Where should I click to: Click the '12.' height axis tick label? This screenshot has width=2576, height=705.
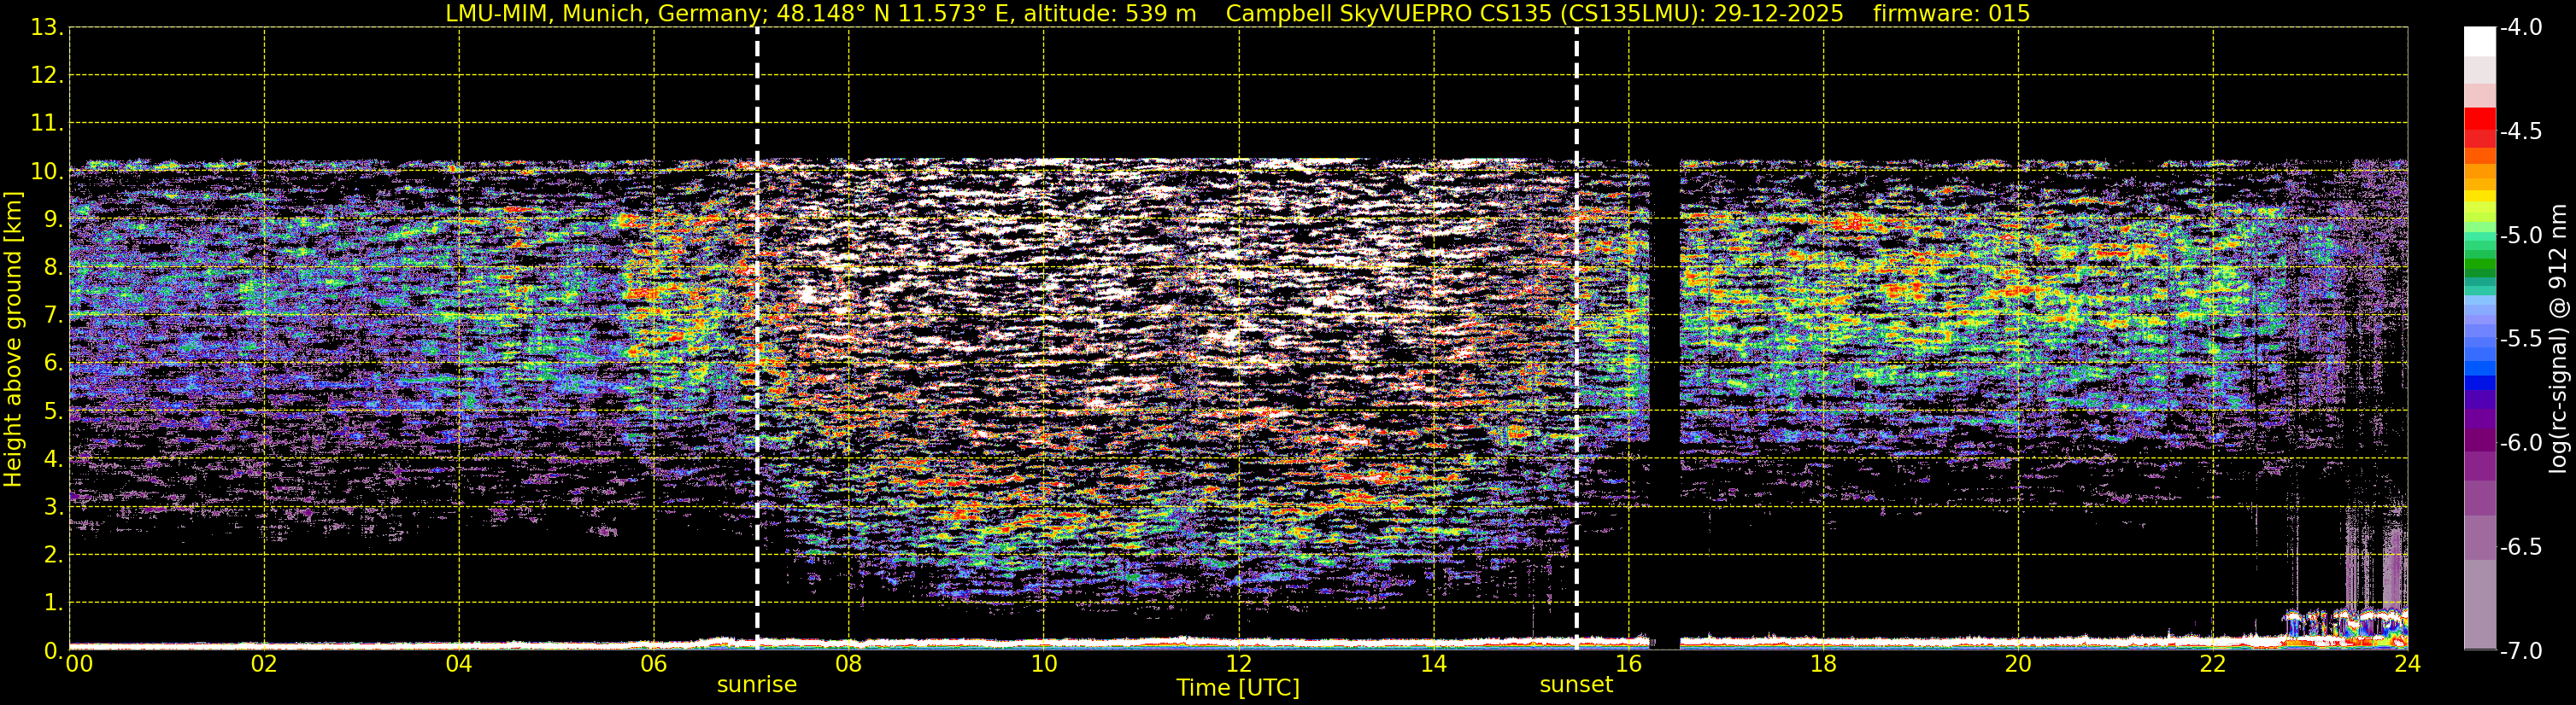point(48,76)
